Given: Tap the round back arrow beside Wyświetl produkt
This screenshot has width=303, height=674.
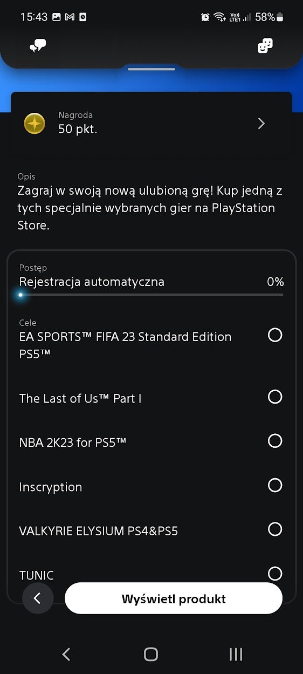Looking at the screenshot, I should tap(38, 598).
